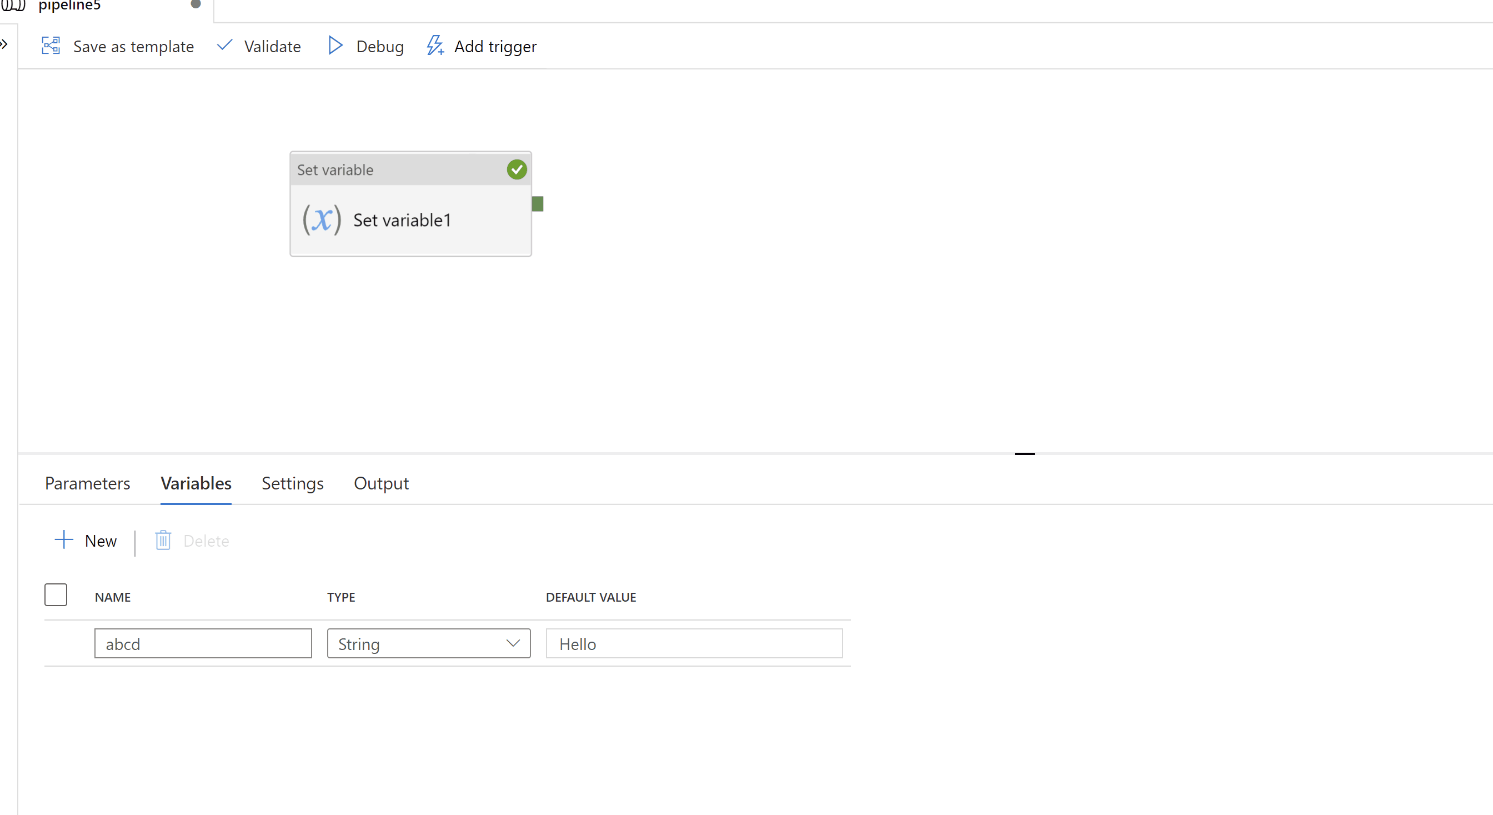Click the New variable plus icon
1493x815 pixels.
point(63,541)
